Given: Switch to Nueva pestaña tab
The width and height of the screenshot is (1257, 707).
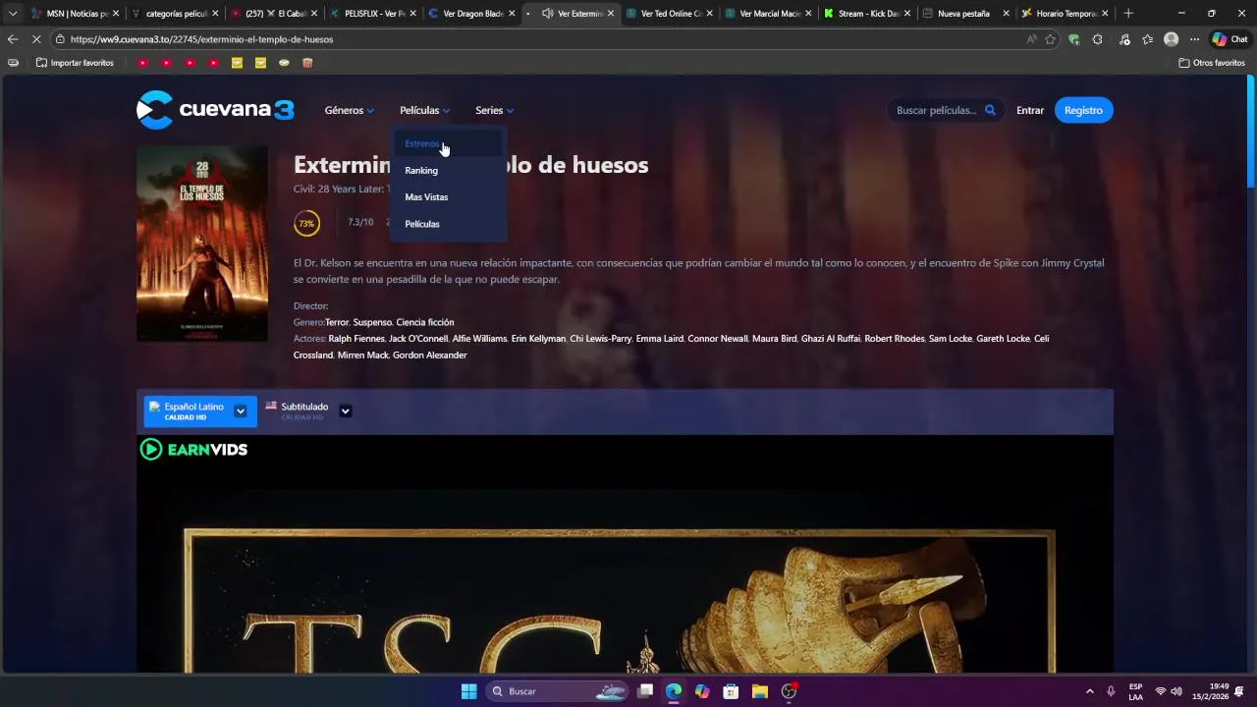Looking at the screenshot, I should click(964, 14).
